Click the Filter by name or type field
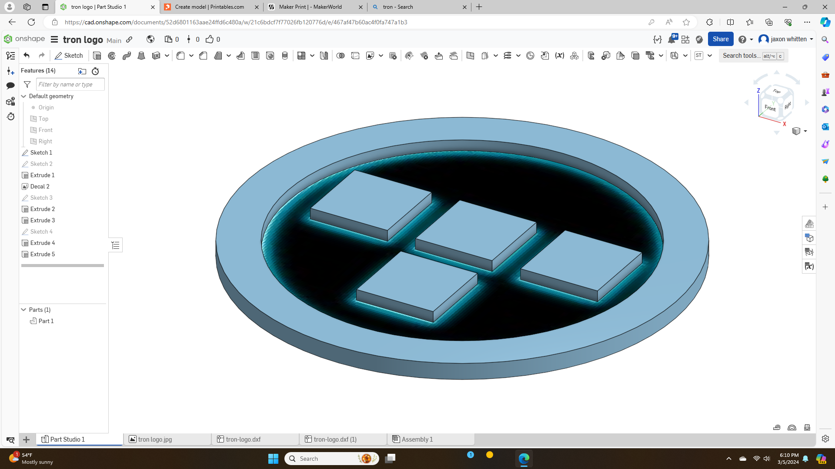This screenshot has height=469, width=835. click(70, 84)
